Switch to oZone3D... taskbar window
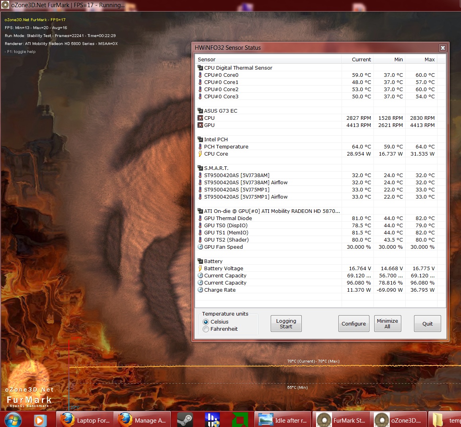461x427 pixels. tap(399, 420)
